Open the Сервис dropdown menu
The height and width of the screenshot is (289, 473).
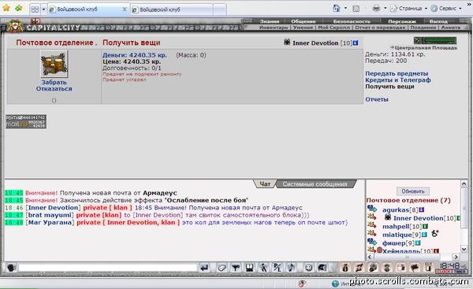pyautogui.click(x=447, y=9)
